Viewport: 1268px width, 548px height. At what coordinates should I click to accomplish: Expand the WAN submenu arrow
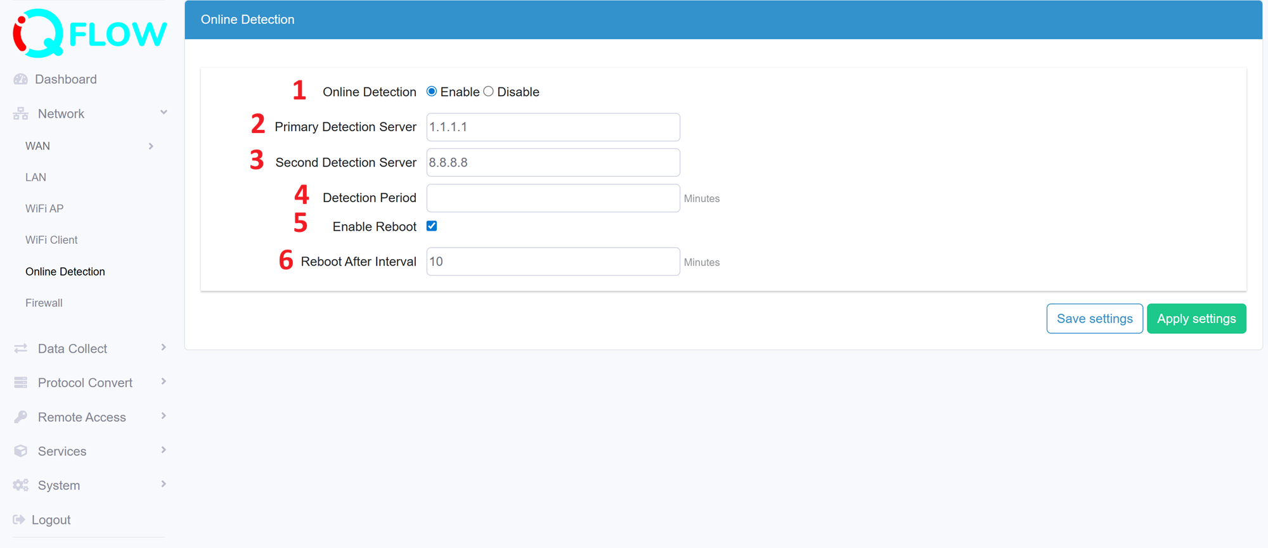tap(151, 146)
